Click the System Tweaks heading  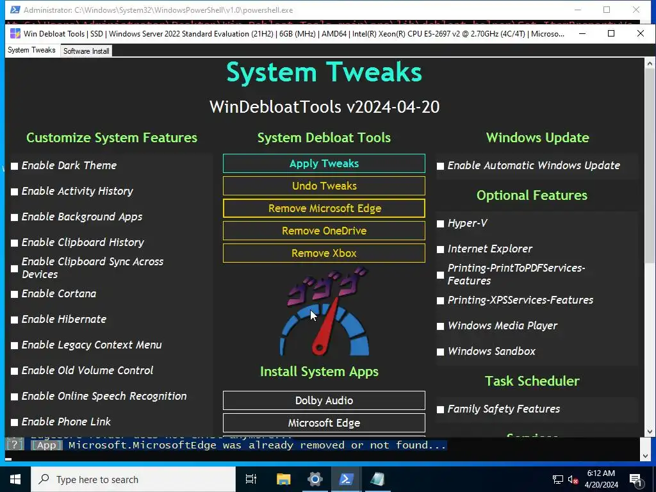(324, 72)
